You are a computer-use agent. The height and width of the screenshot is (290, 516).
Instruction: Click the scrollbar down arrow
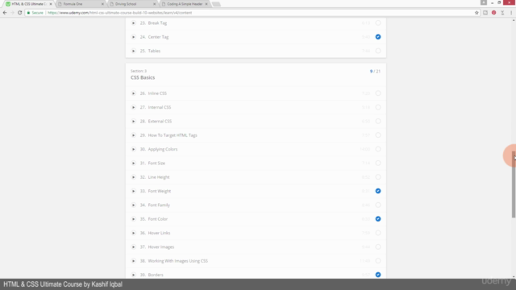514,276
